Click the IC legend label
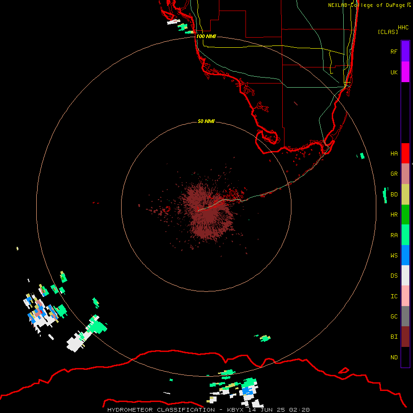Screen dimensions: 413x413 394,296
